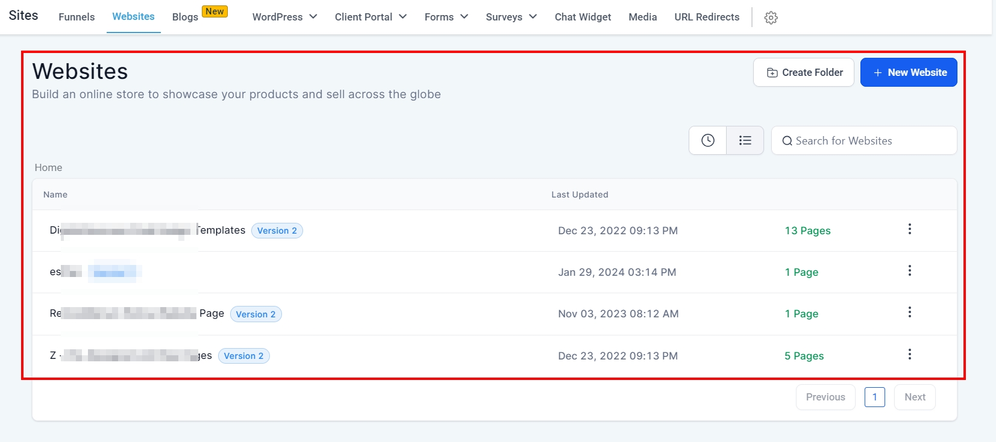Open three-dot menu for Nov 03, 2023 website
The width and height of the screenshot is (996, 442).
[909, 313]
